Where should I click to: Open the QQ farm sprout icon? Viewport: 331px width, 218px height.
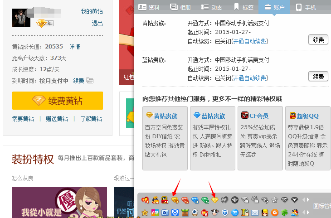click(x=185, y=213)
